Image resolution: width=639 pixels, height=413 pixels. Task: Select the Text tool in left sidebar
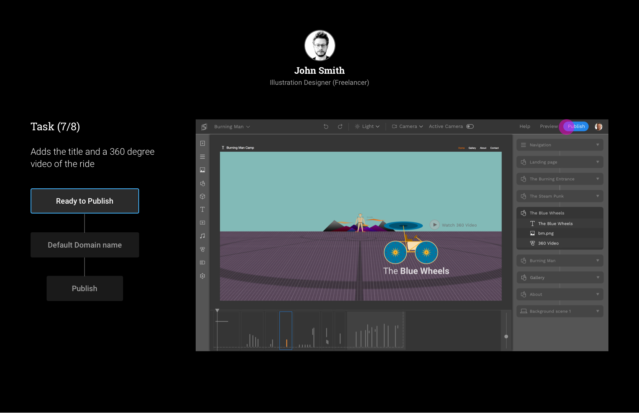tap(203, 209)
